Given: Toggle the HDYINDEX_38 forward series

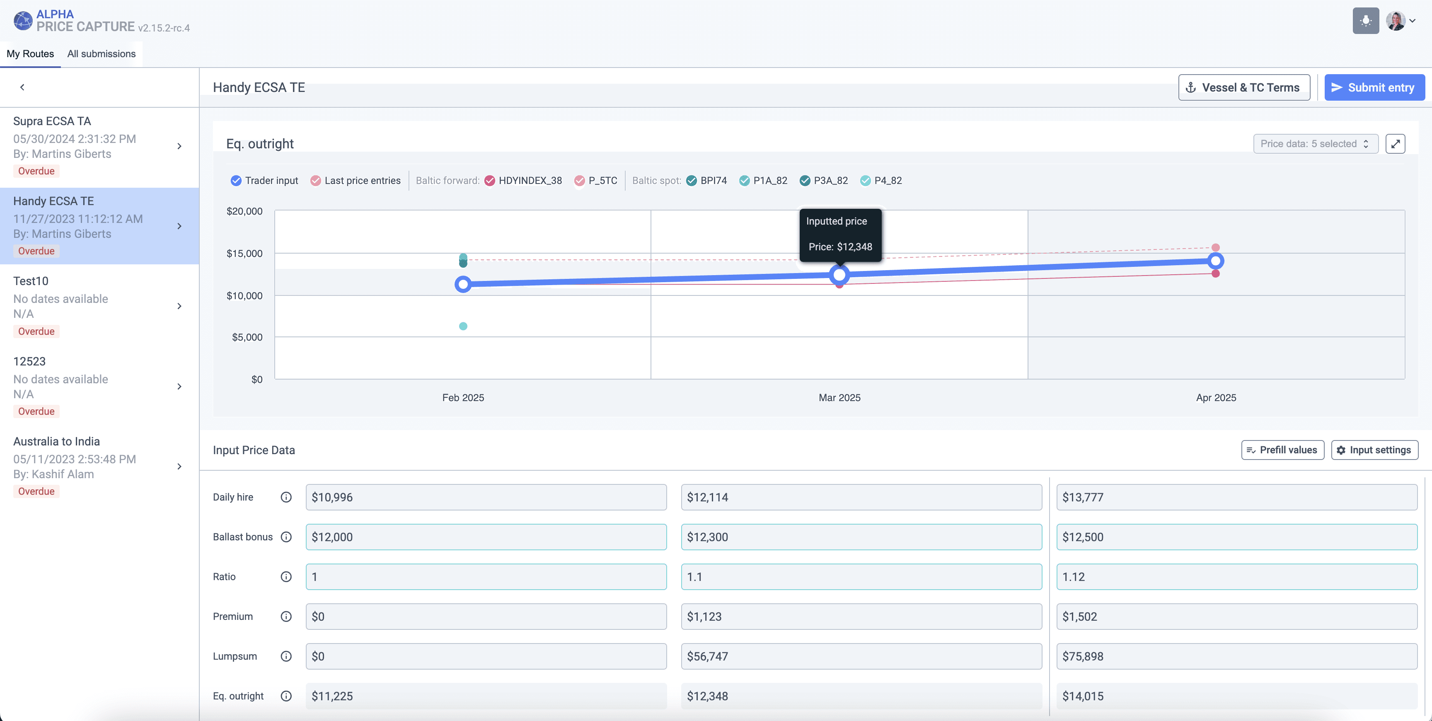Looking at the screenshot, I should 490,181.
